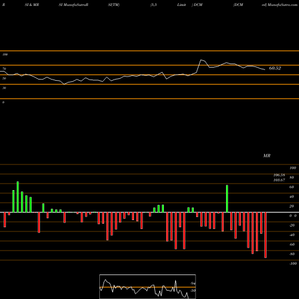The height and width of the screenshot is (299, 299).
Task: Select the 106.58 value label
Action: (x=279, y=175)
